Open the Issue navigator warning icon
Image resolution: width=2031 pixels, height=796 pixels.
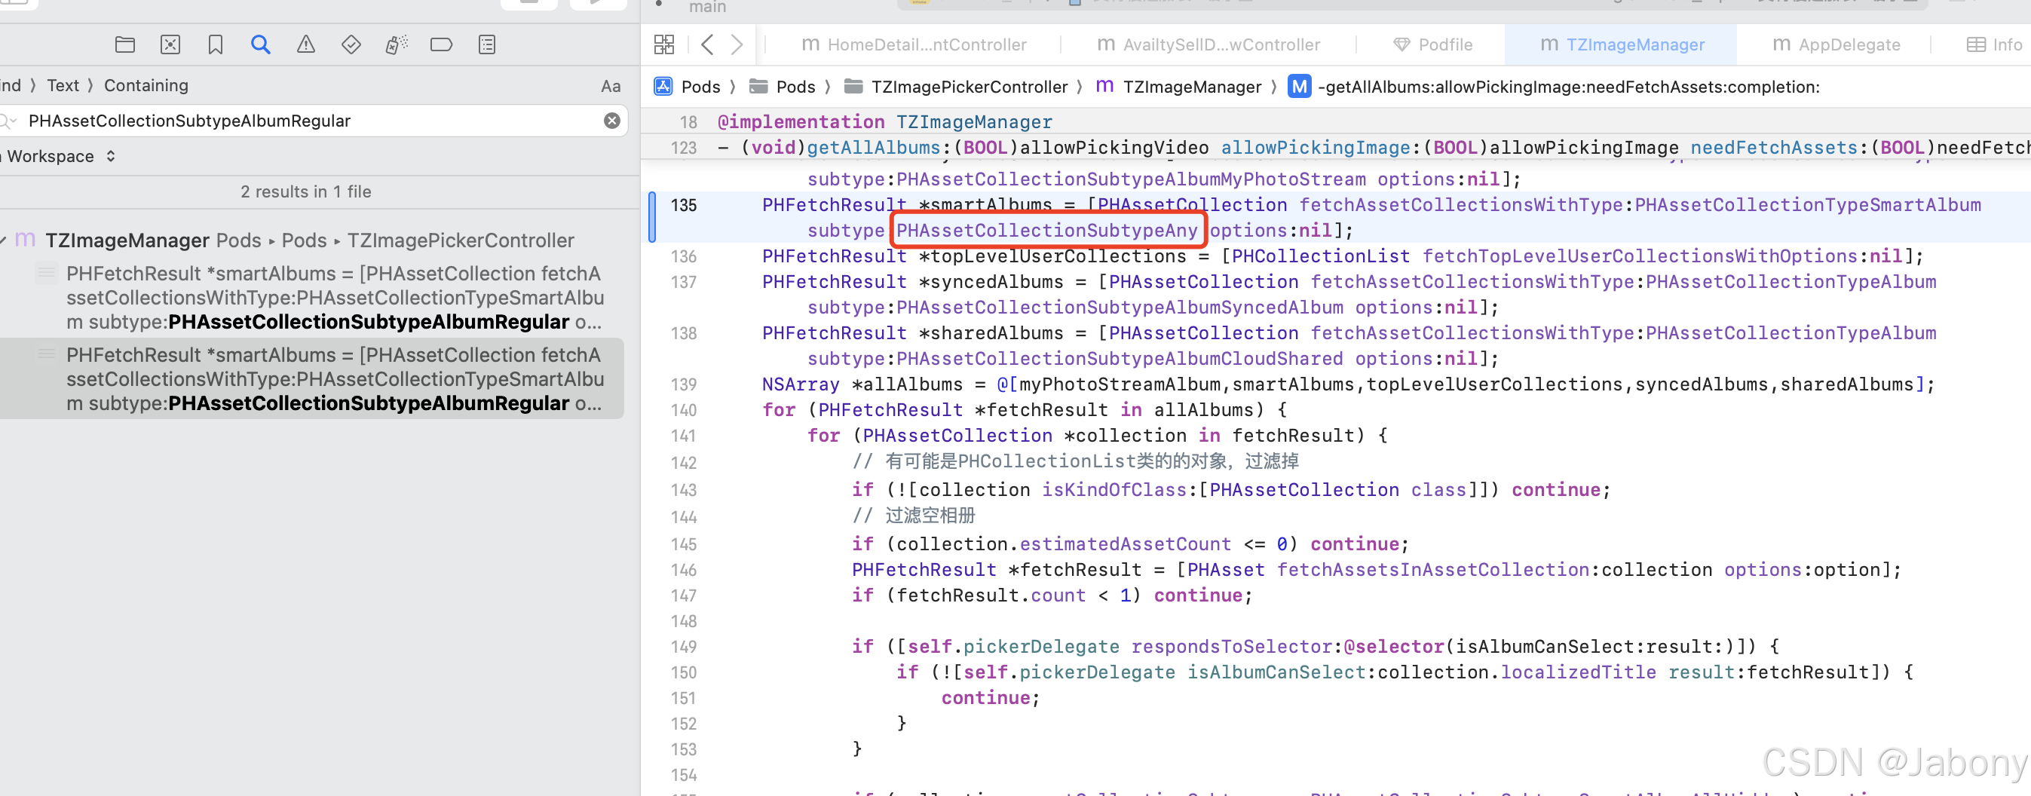[x=306, y=45]
